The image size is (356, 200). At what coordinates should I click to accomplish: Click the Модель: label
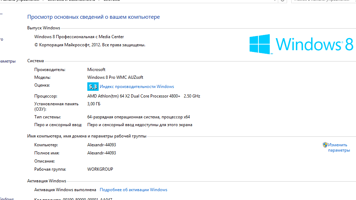click(x=42, y=77)
